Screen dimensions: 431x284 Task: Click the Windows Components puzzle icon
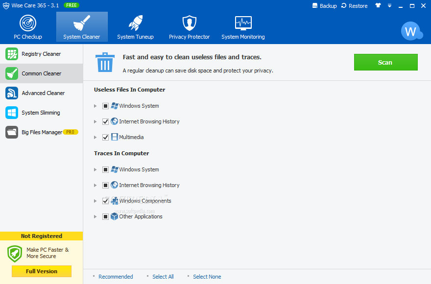pos(114,201)
